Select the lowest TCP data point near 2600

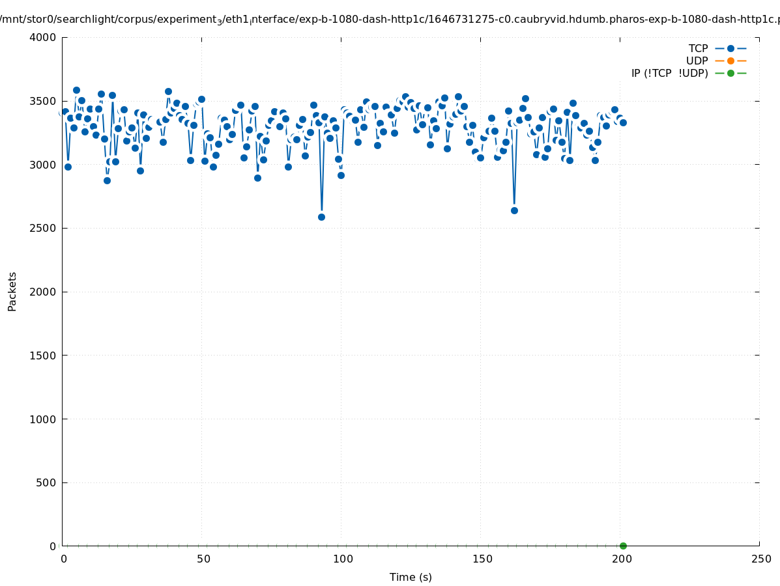coord(321,217)
